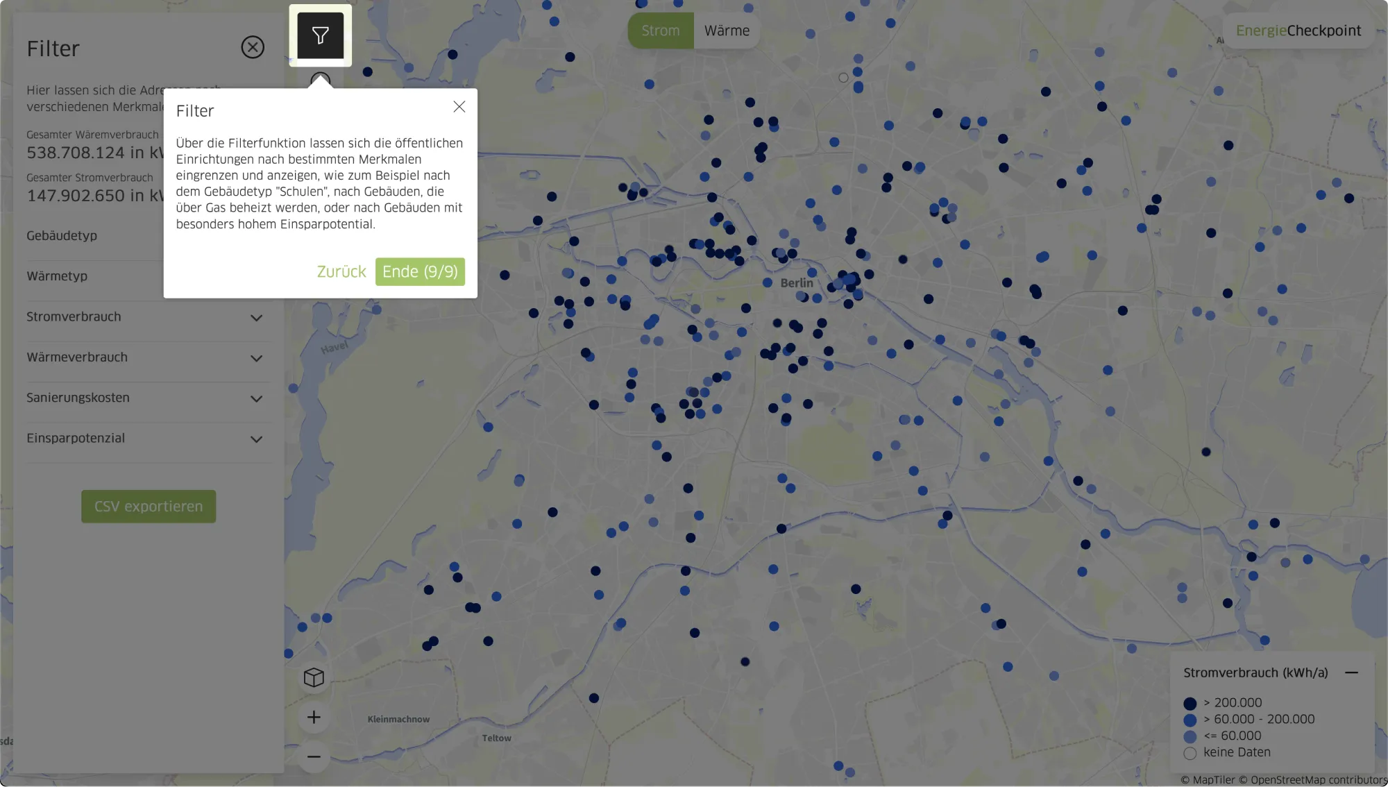
Task: Click the dark blue >200.000 legend dot
Action: pyautogui.click(x=1190, y=703)
